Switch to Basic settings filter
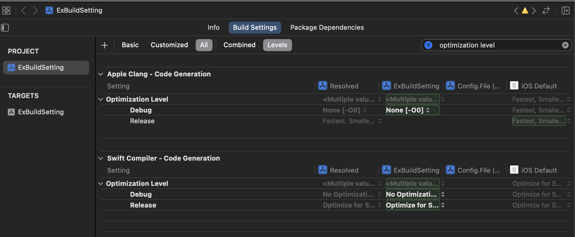Image resolution: width=575 pixels, height=237 pixels. (130, 45)
